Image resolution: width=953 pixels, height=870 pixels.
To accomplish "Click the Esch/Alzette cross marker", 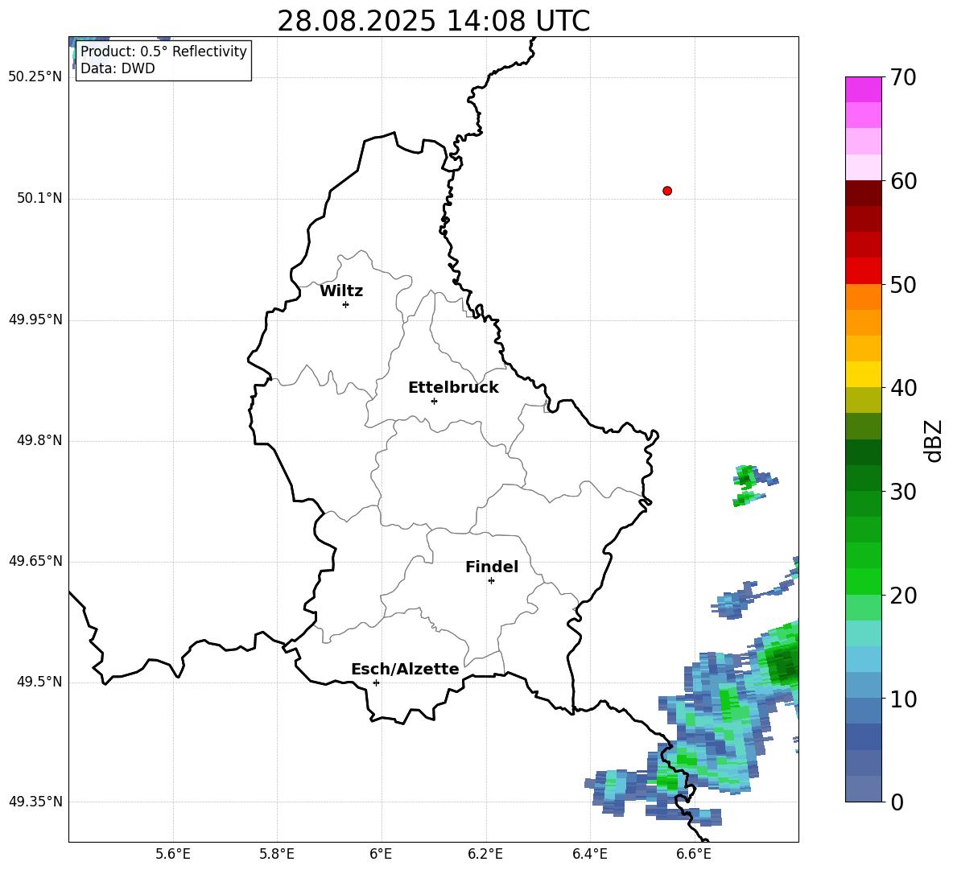I will tap(376, 682).
